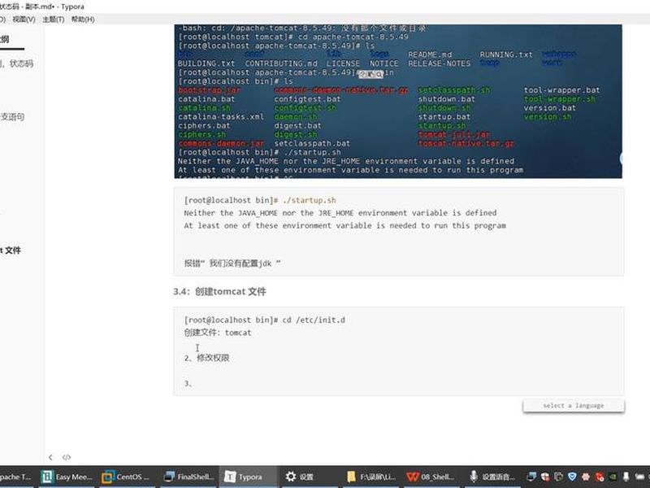Click the select a language field
650x488 pixels.
pos(574,405)
